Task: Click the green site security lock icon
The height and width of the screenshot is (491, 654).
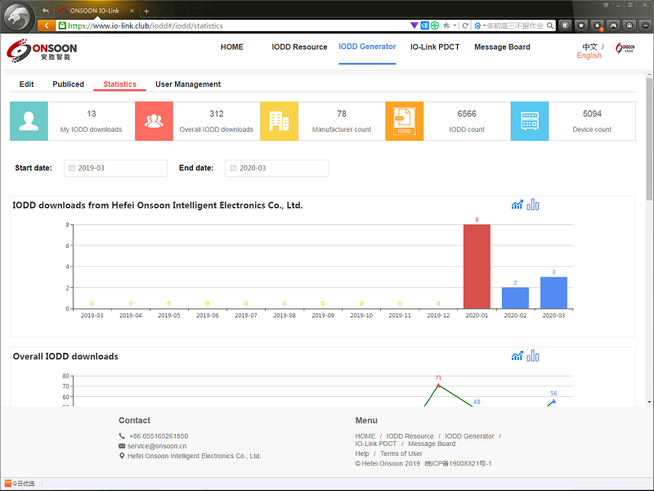Action: 62,25
